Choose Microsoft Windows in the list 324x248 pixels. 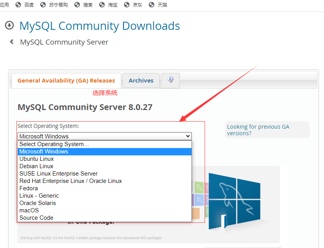[x=105, y=152]
